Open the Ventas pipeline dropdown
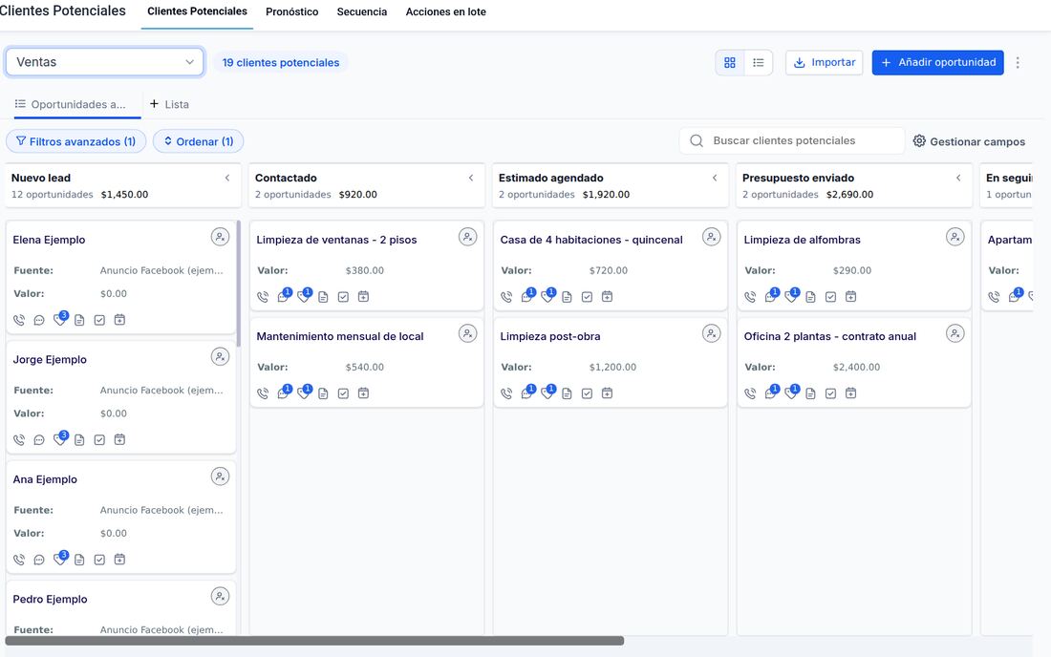This screenshot has height=657, width=1051. click(104, 62)
